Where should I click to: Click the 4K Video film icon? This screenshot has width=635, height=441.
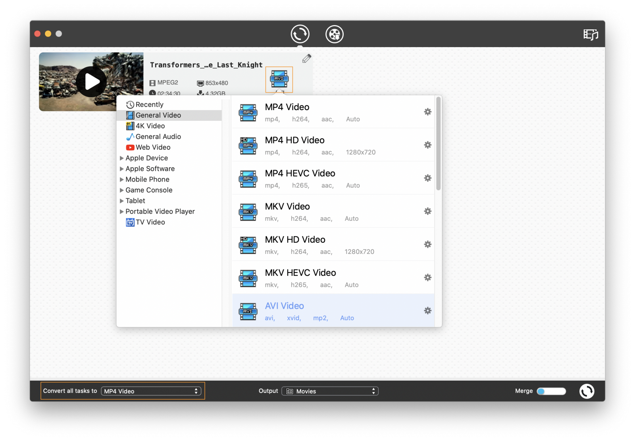point(130,126)
